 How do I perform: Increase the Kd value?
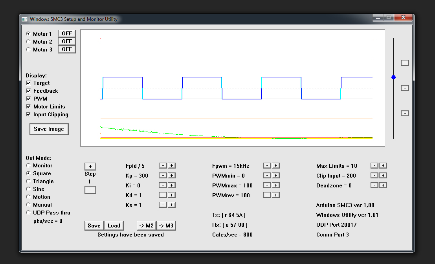pyautogui.click(x=172, y=195)
